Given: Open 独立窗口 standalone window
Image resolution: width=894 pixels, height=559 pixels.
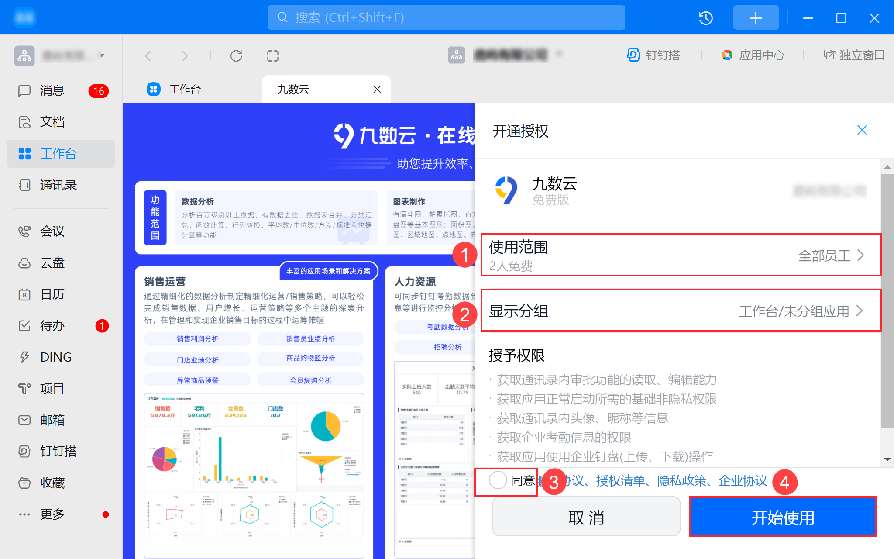Looking at the screenshot, I should pos(854,55).
